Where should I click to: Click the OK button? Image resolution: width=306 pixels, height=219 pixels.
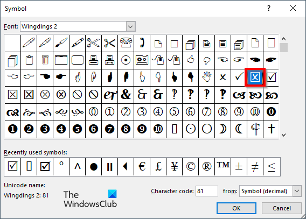[x=237, y=208]
